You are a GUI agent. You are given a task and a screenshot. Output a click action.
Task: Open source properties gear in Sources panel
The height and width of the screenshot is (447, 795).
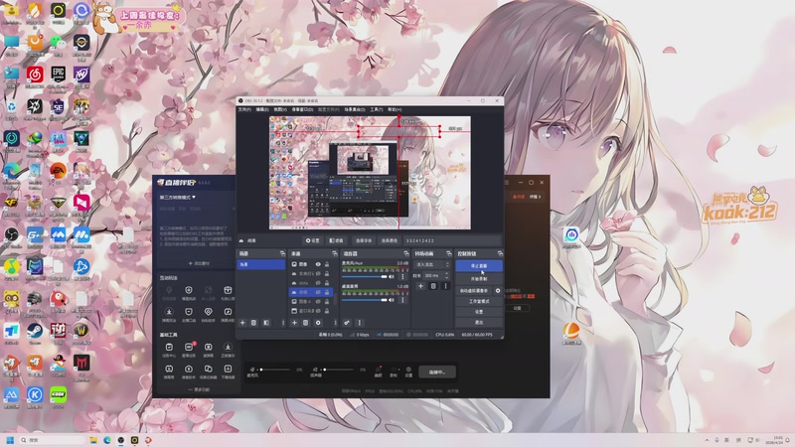coord(318,323)
